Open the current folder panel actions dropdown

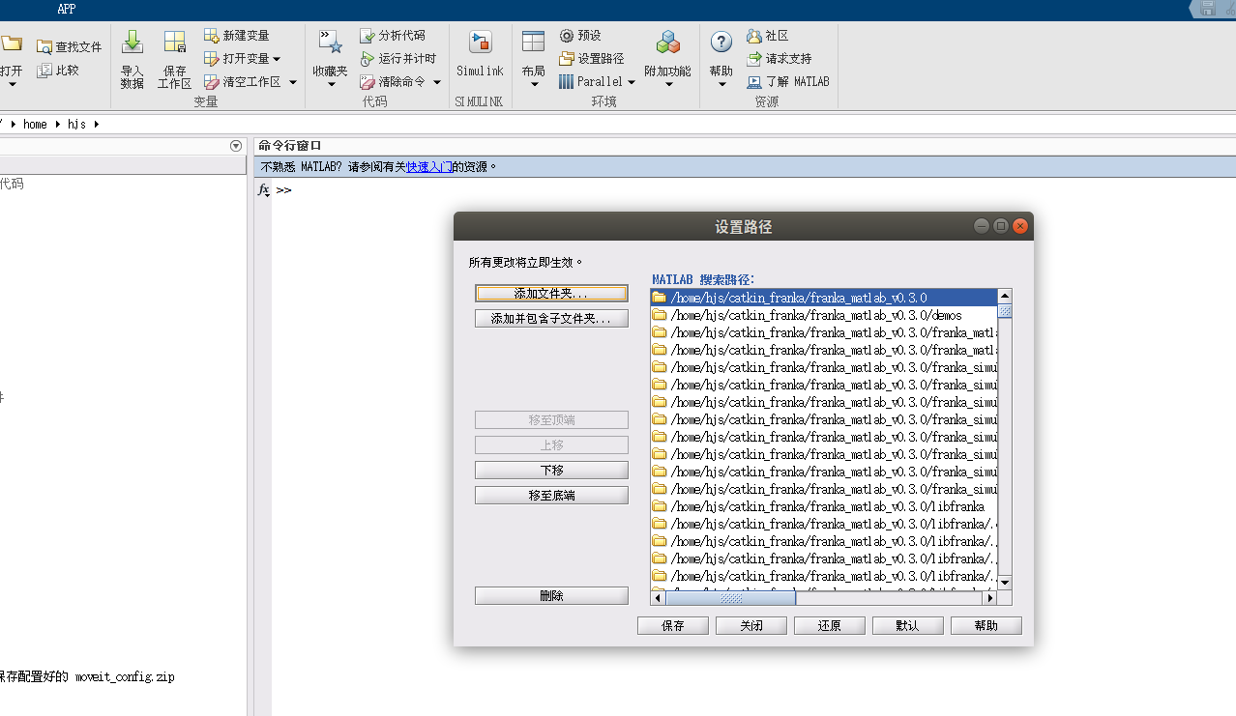[x=236, y=146]
